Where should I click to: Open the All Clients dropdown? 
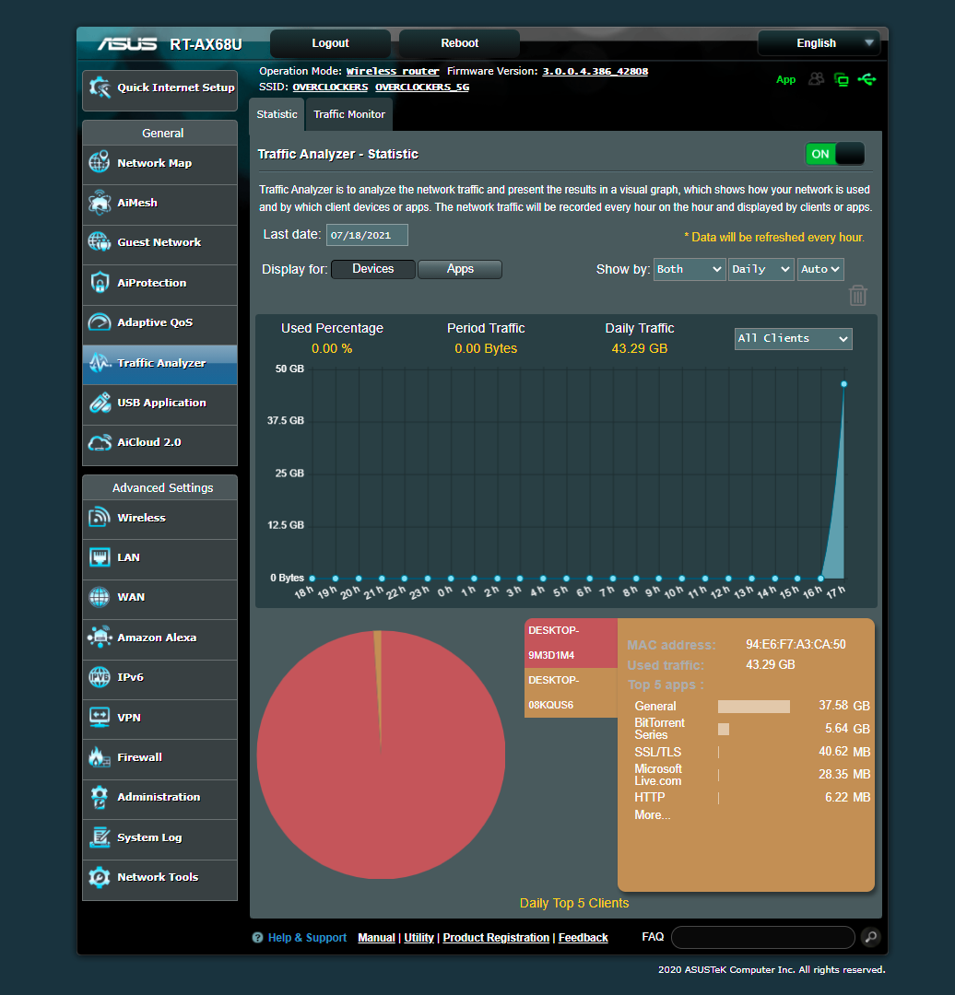793,339
